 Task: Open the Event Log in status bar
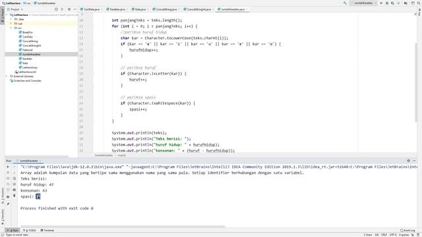click(407, 230)
